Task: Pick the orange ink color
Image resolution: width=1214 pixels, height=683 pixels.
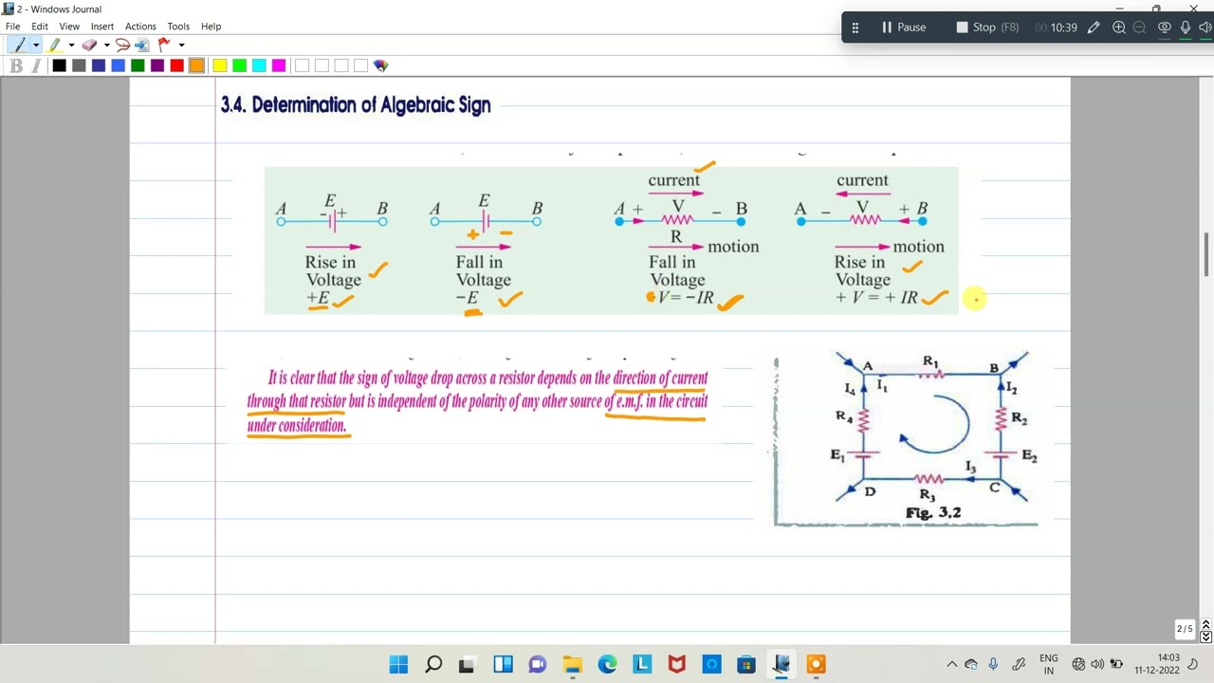Action: coord(196,65)
